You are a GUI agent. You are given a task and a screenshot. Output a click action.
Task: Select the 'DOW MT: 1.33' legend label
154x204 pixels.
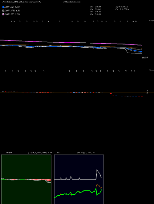tap(12, 11)
